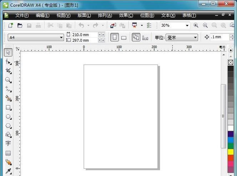237x176 pixels.
Task: Activate the Text tool (字)
Action: [8, 144]
